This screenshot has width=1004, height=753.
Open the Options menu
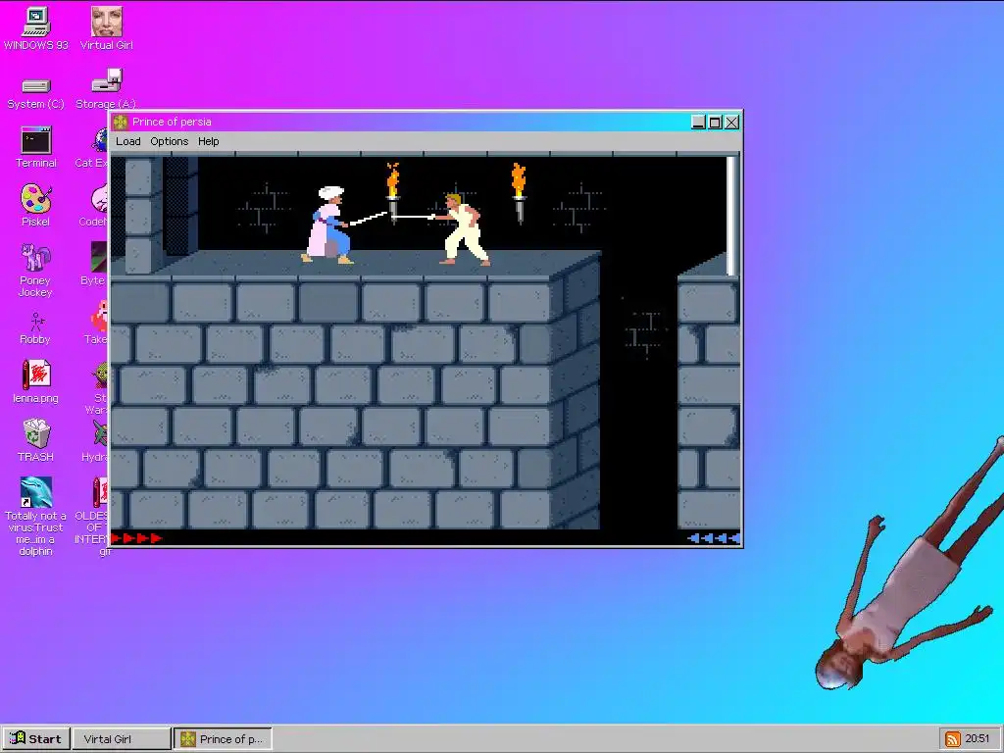[x=169, y=141]
